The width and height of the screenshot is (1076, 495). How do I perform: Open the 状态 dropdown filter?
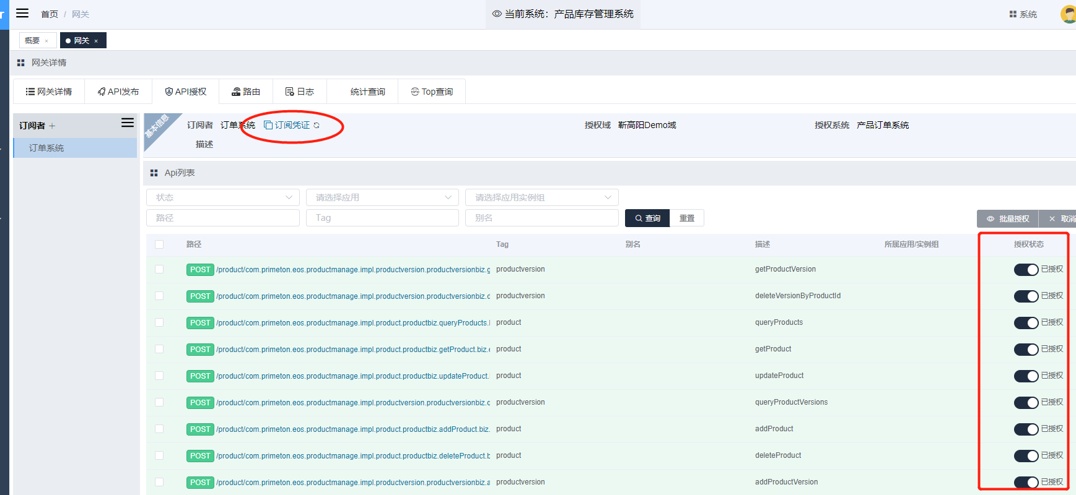[223, 197]
